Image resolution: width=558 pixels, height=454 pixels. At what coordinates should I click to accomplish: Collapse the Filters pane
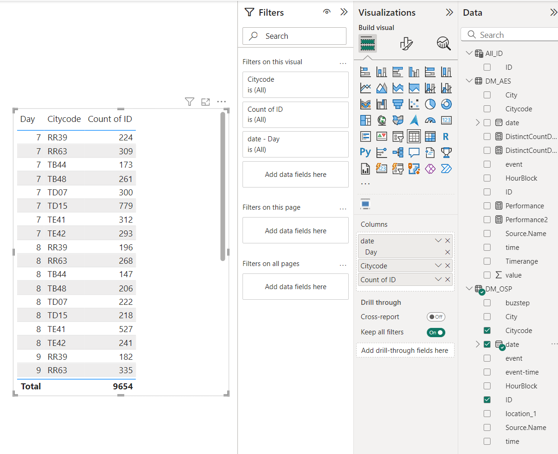344,12
